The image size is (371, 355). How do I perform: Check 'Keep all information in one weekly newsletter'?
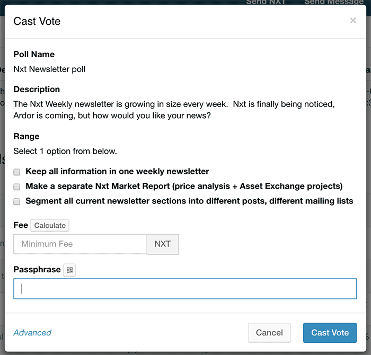click(x=17, y=172)
